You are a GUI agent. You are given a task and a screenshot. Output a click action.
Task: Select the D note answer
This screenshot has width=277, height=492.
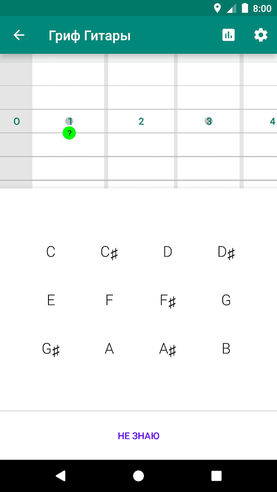click(x=168, y=252)
